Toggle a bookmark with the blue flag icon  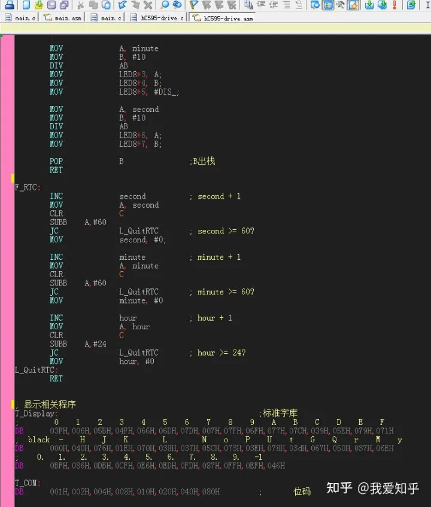click(194, 5)
